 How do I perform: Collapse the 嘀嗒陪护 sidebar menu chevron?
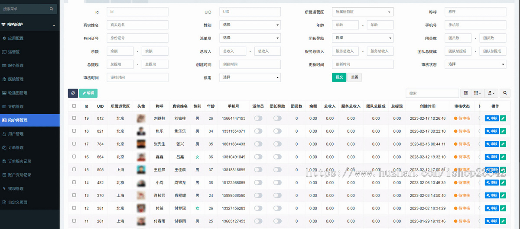[x=54, y=25]
